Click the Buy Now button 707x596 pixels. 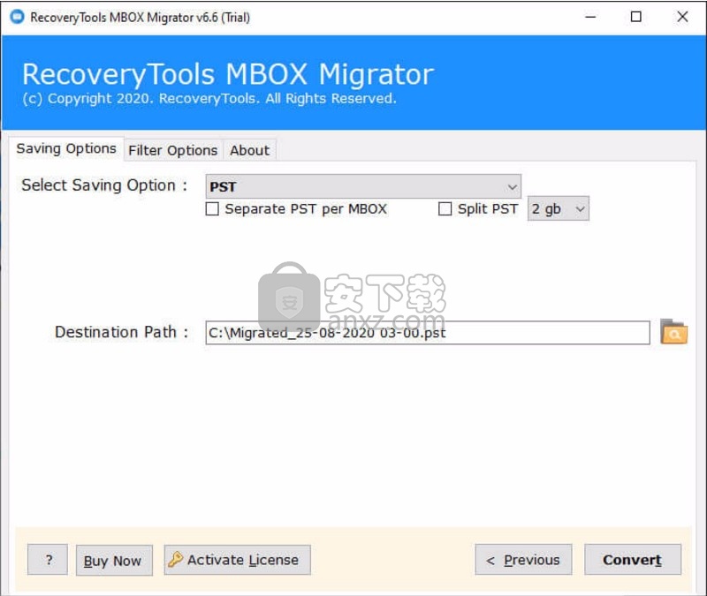(112, 561)
